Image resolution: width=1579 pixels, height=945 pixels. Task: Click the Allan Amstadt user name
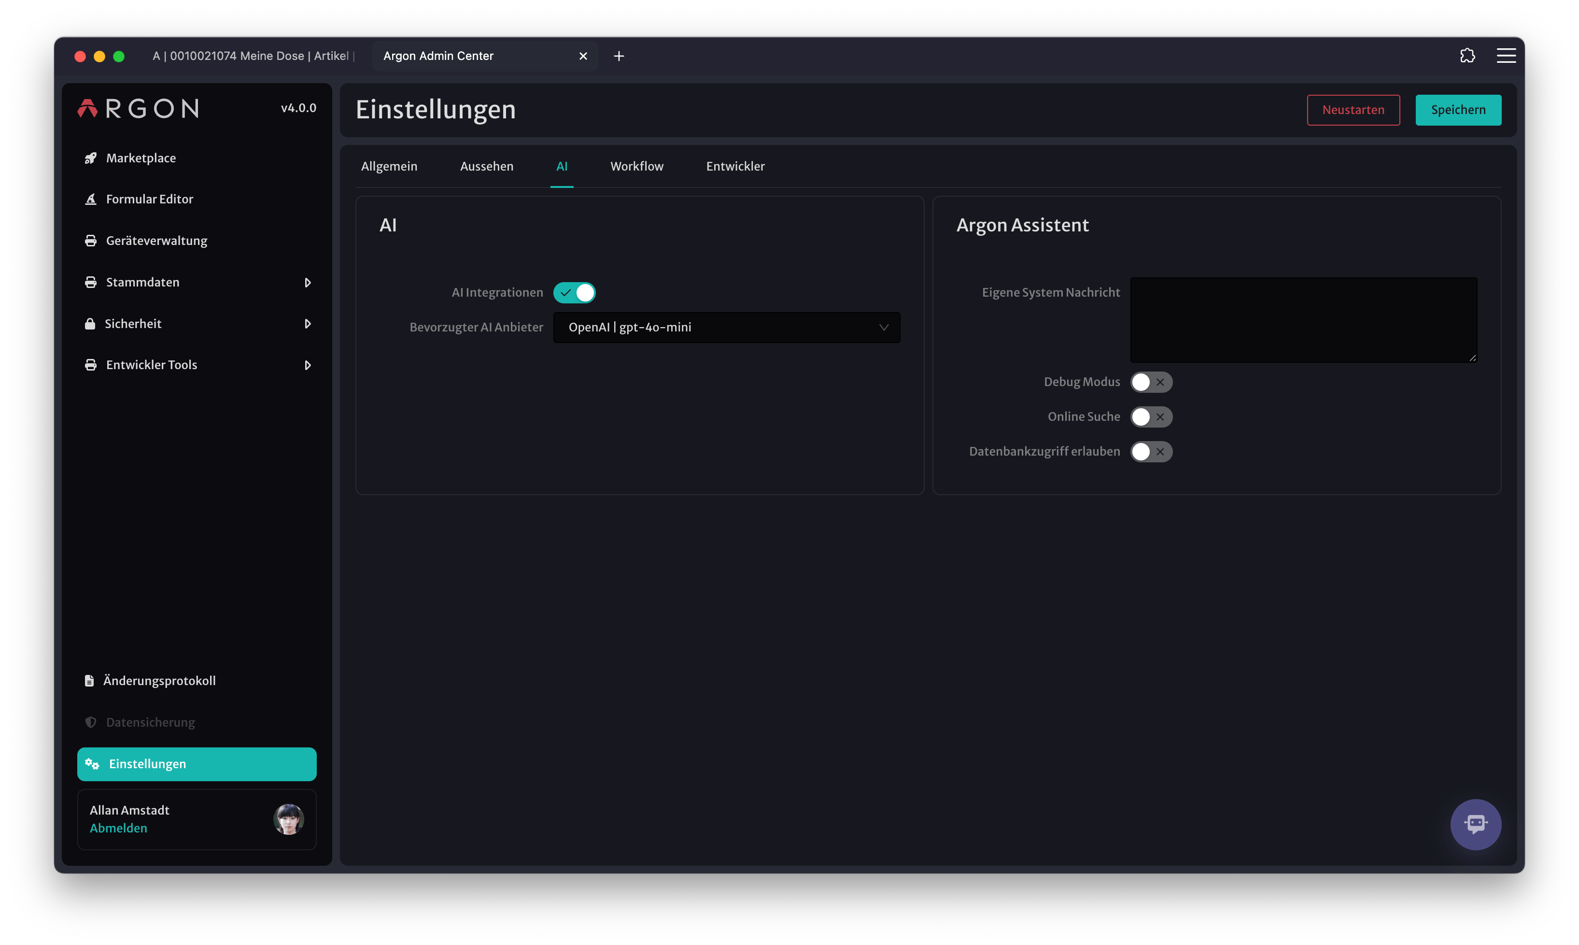tap(129, 810)
